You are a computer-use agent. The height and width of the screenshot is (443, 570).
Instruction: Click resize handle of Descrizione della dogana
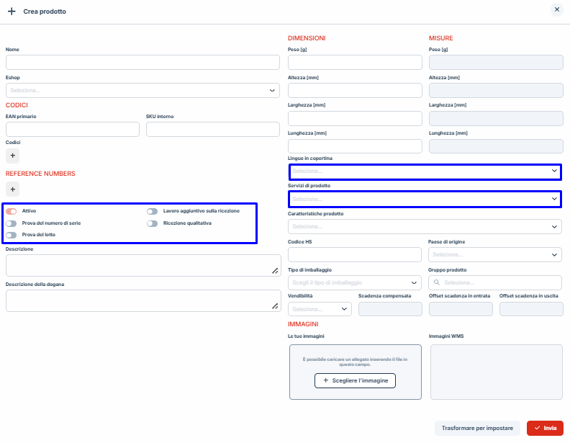(274, 306)
